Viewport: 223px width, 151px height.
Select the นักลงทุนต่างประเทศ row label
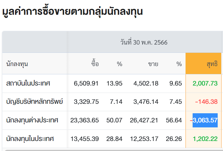[32, 120]
